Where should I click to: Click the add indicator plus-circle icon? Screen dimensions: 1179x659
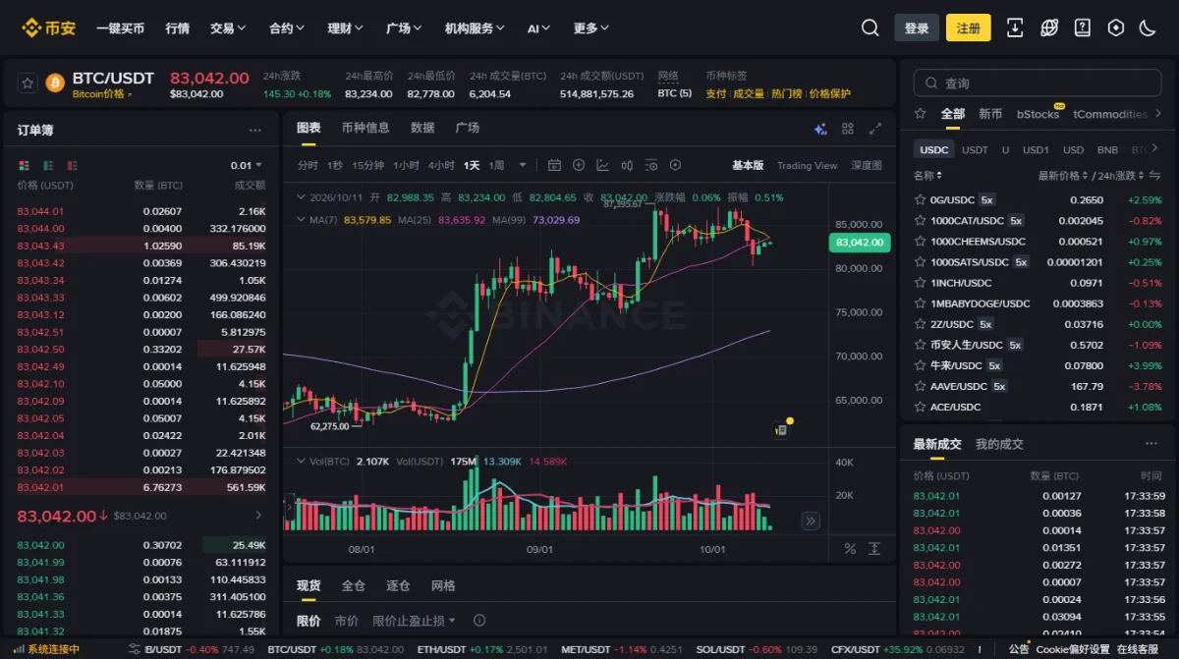(x=579, y=165)
